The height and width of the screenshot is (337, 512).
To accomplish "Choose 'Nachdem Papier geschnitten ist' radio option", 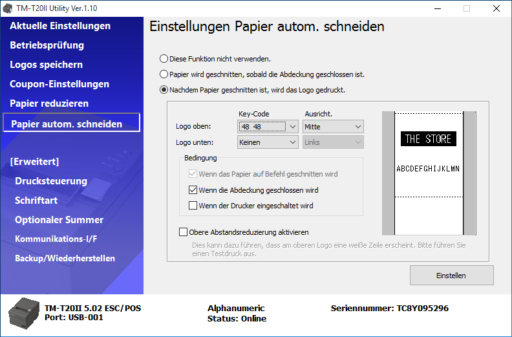I will [x=164, y=90].
